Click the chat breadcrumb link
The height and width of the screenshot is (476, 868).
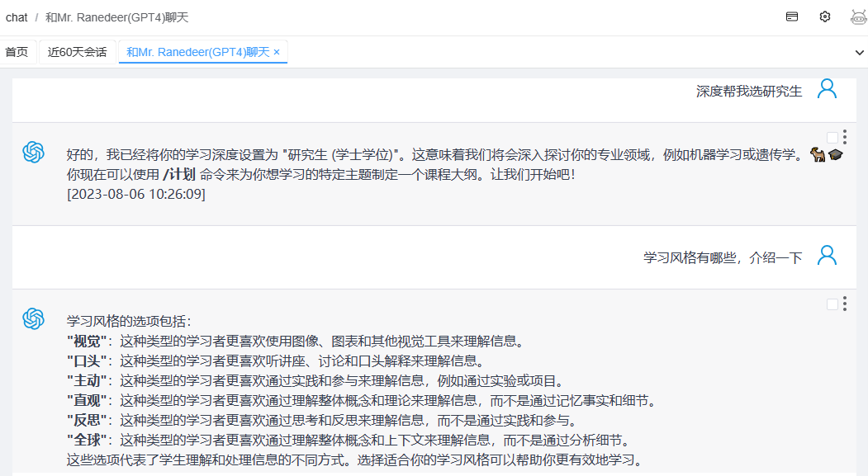point(17,17)
